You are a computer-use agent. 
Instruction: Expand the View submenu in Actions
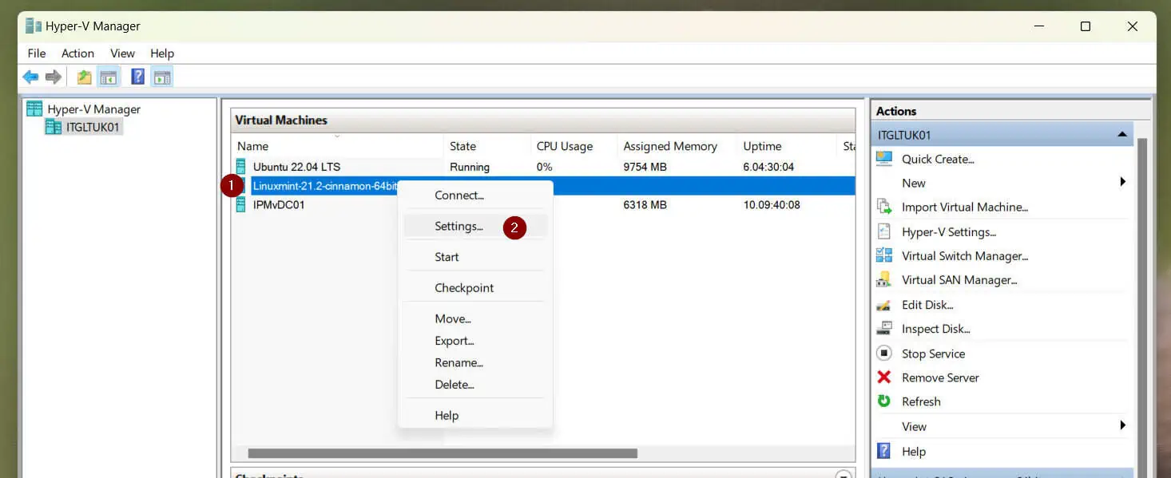click(1122, 426)
